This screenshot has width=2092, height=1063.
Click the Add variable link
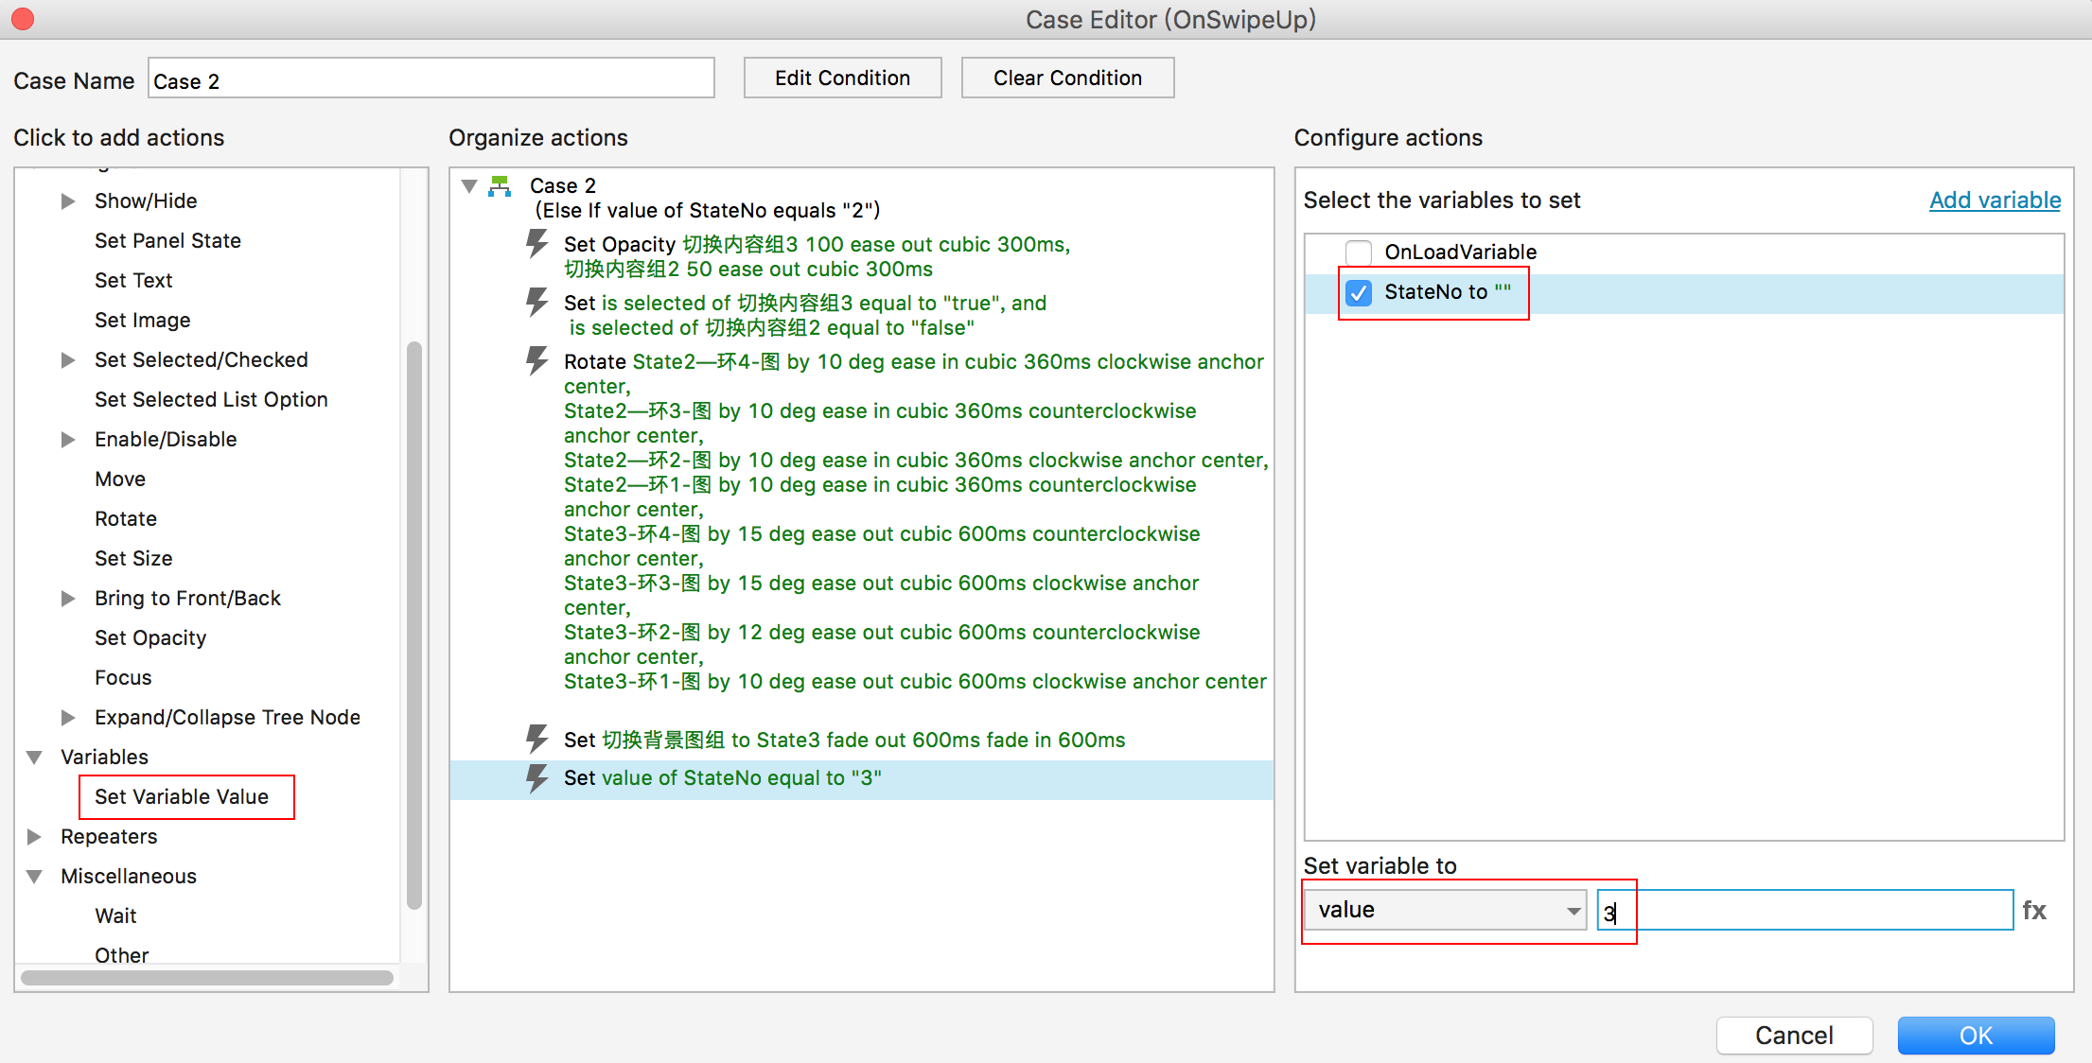click(1995, 200)
